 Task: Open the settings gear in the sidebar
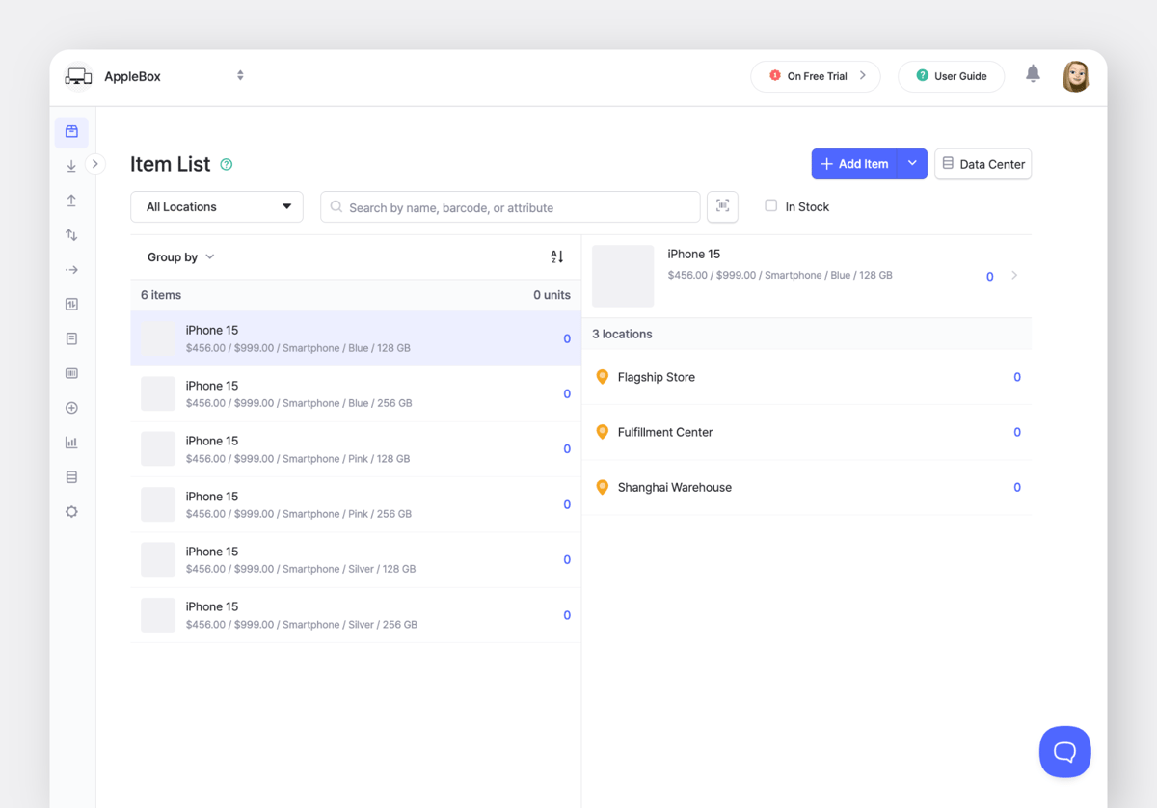click(71, 512)
